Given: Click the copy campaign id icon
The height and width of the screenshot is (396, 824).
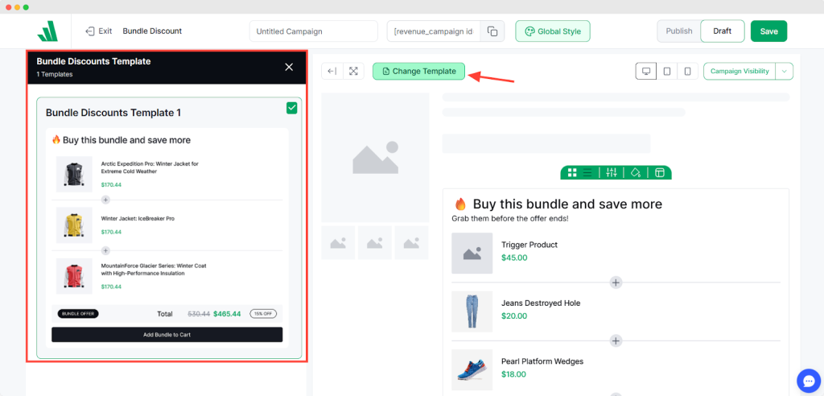Looking at the screenshot, I should [492, 31].
